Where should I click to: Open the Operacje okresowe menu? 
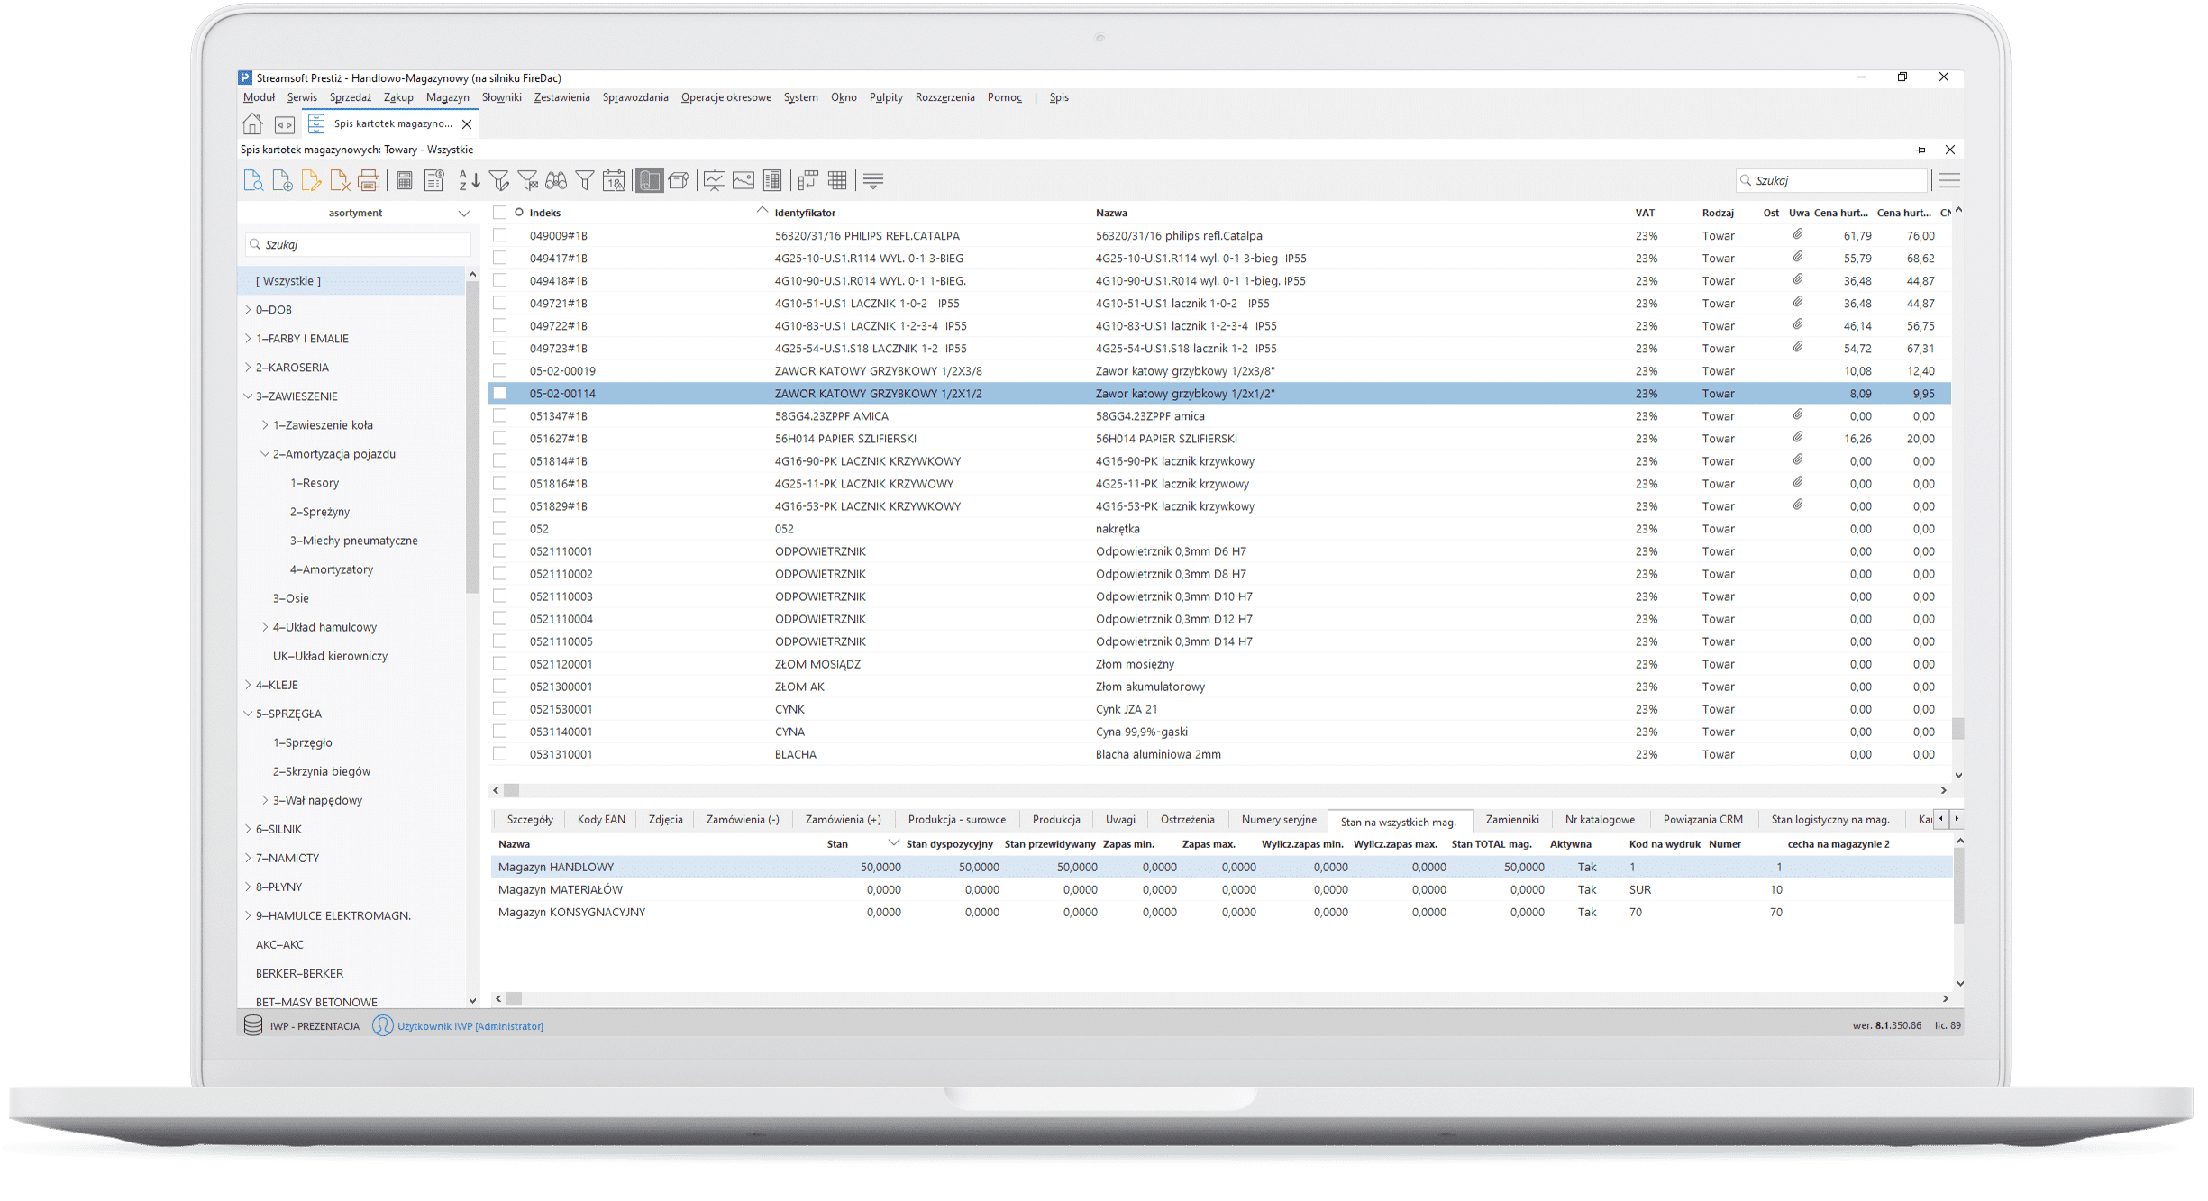coord(726,97)
